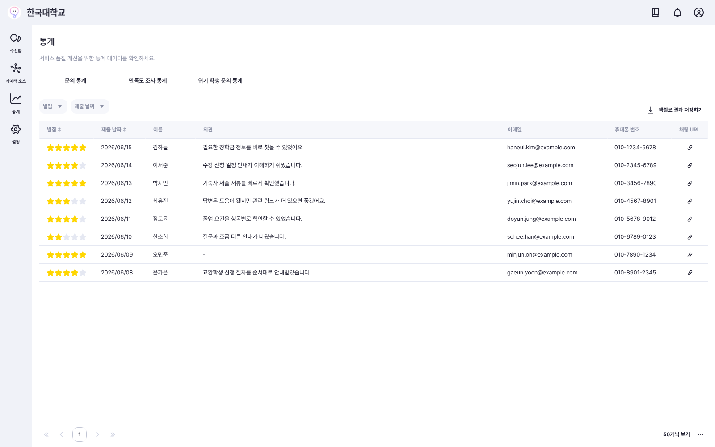Click the two-star rating of 한소희 row

pos(67,237)
